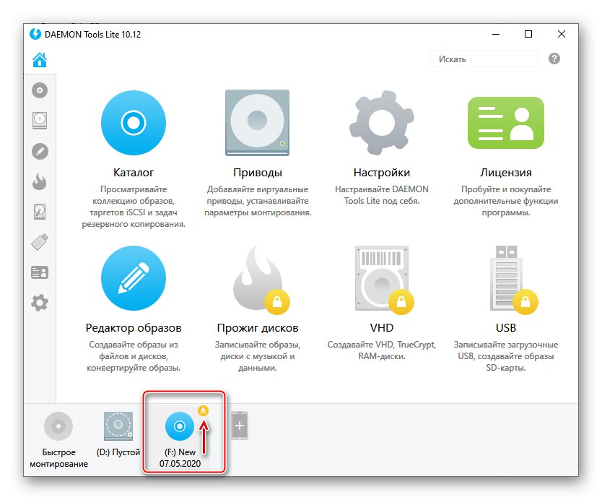Click the Лицензия heading text

(x=505, y=173)
